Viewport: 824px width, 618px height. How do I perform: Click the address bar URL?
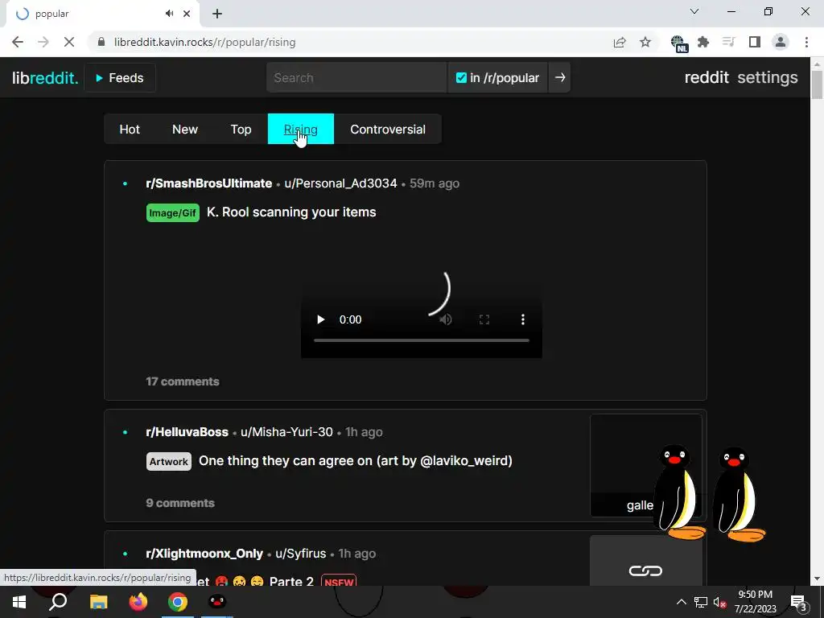[x=204, y=42]
